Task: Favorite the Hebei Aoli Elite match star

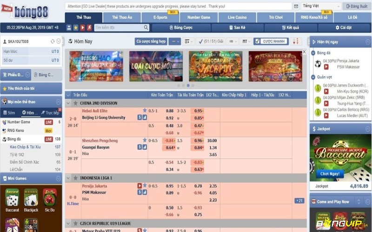Action: tap(145, 111)
